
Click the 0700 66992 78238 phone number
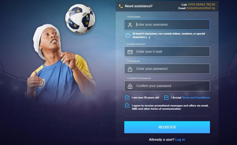click(201, 5)
